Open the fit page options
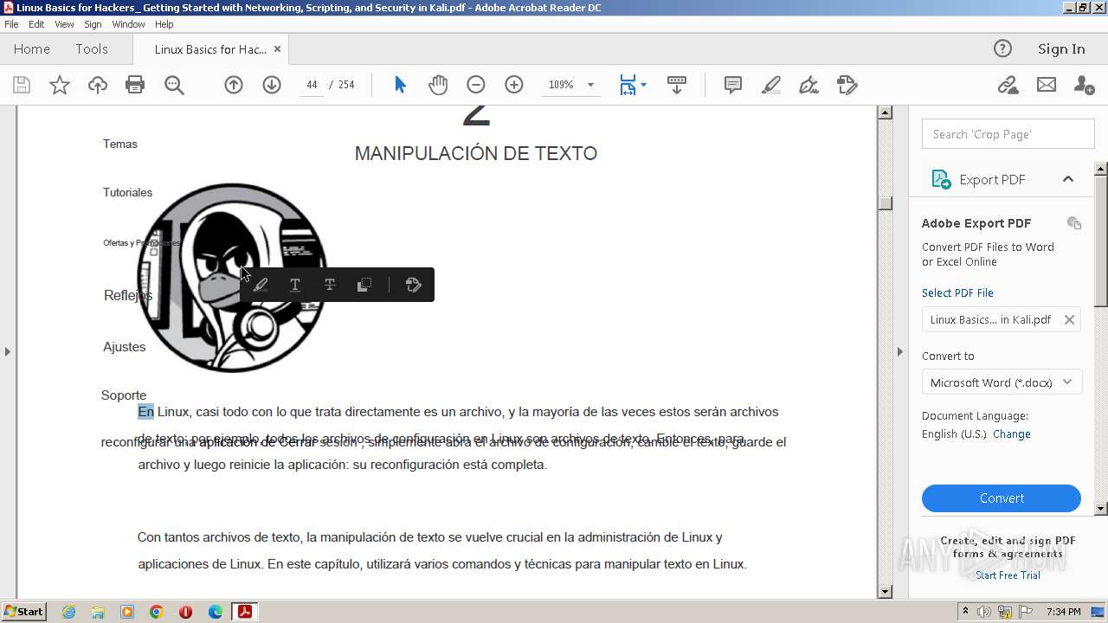Screen dimensions: 1108x623 coord(633,85)
